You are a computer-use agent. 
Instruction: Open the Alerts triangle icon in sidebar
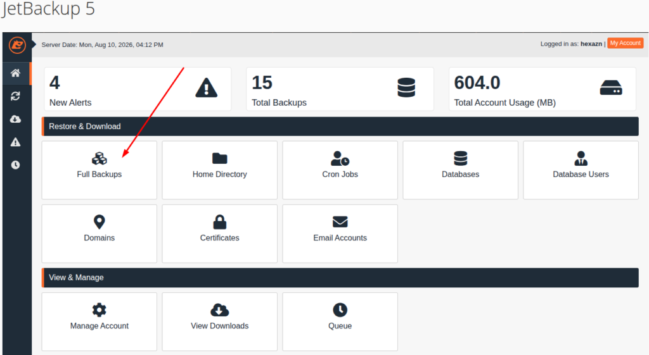pyautogui.click(x=15, y=142)
